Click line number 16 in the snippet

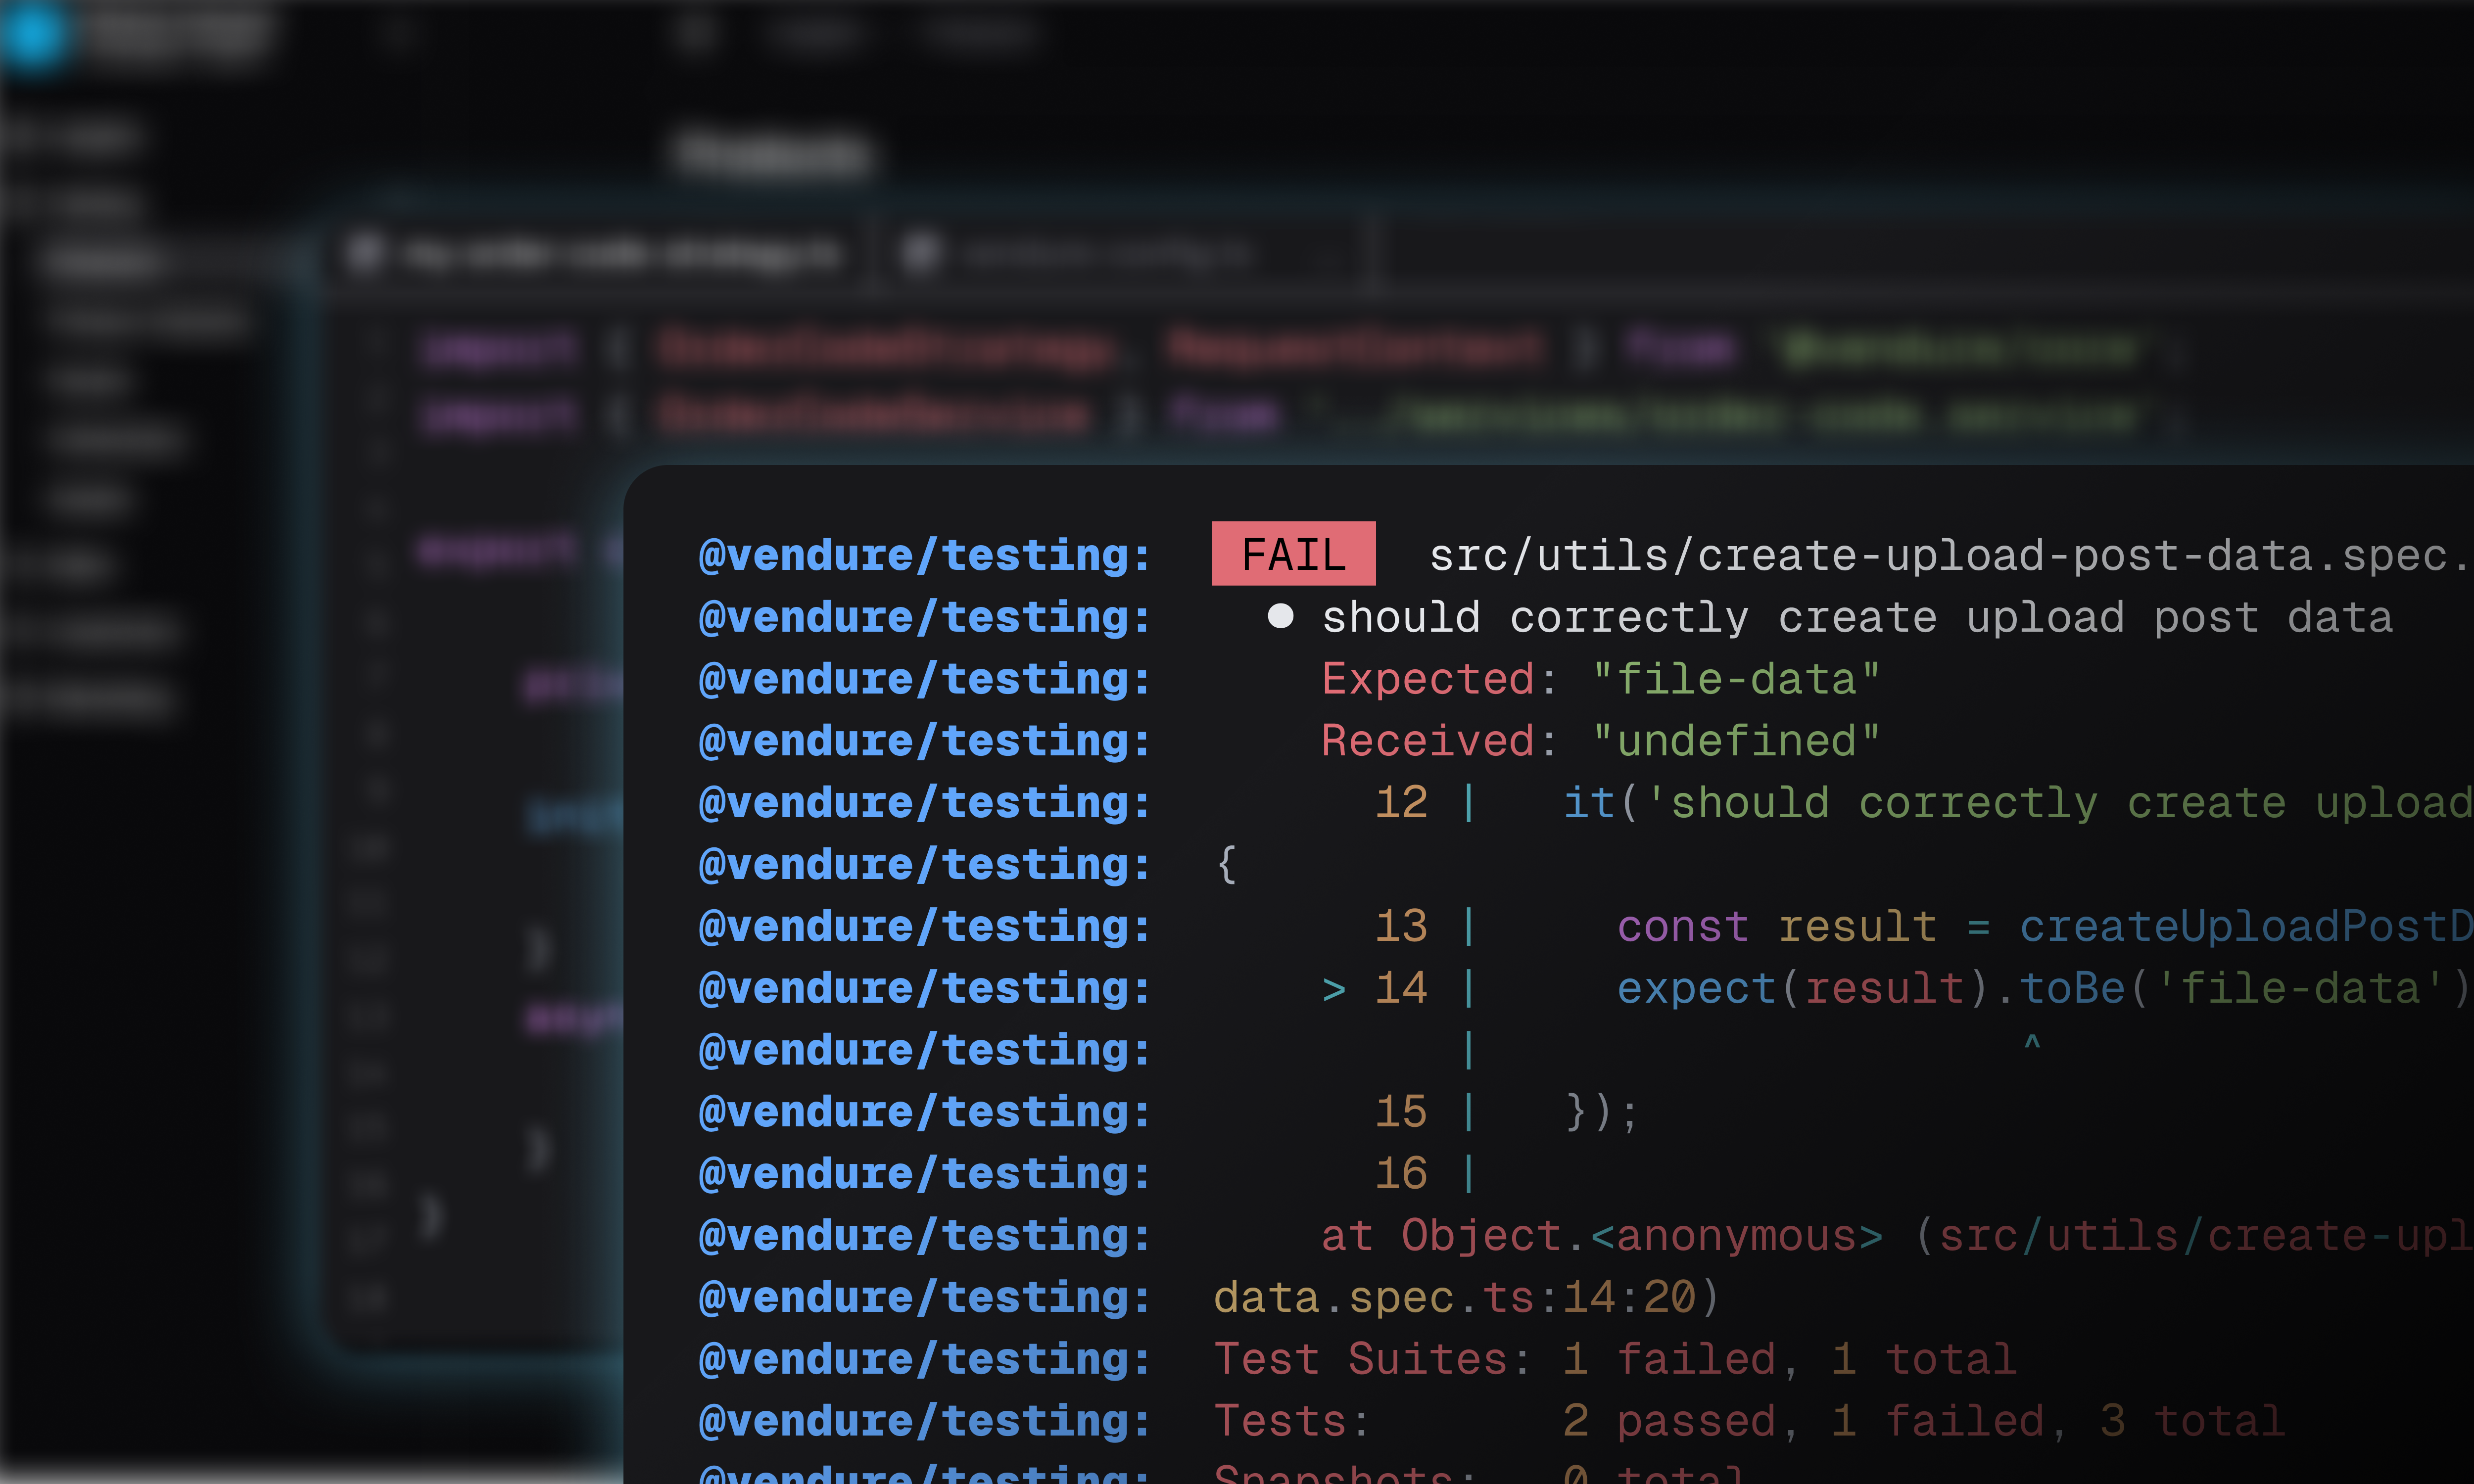(x=1401, y=1174)
